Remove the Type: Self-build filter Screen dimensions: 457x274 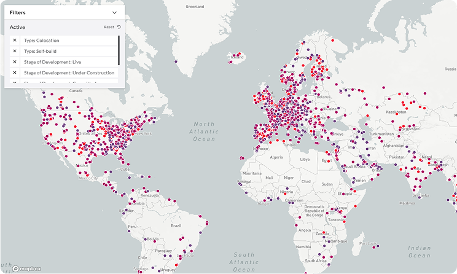point(15,51)
